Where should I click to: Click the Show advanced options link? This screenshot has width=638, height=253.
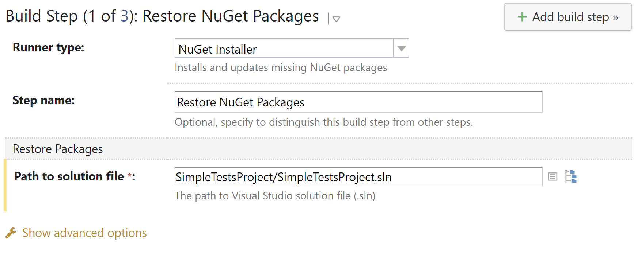pyautogui.click(x=84, y=233)
